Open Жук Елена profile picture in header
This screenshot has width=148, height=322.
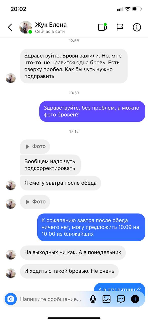[x=26, y=27]
